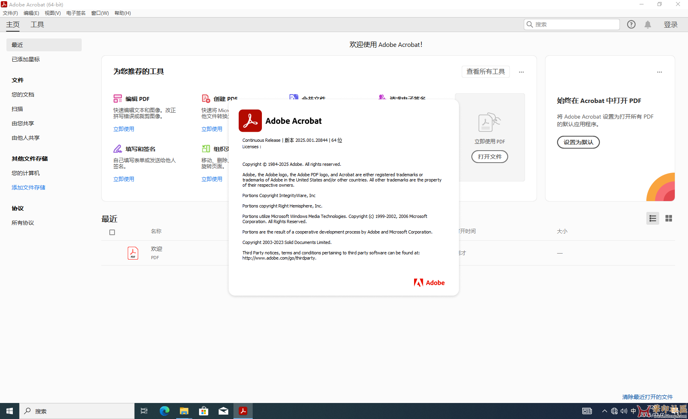The width and height of the screenshot is (688, 419).
Task: Click the 设置为默认 button
Action: pyautogui.click(x=578, y=142)
